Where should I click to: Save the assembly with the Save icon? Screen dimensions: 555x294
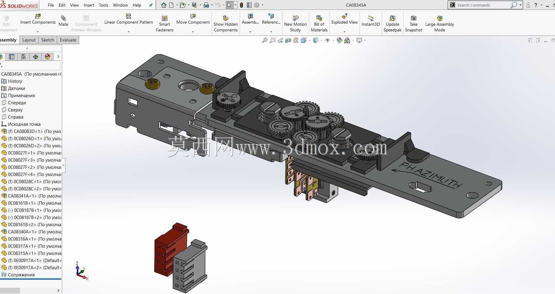(x=194, y=5)
